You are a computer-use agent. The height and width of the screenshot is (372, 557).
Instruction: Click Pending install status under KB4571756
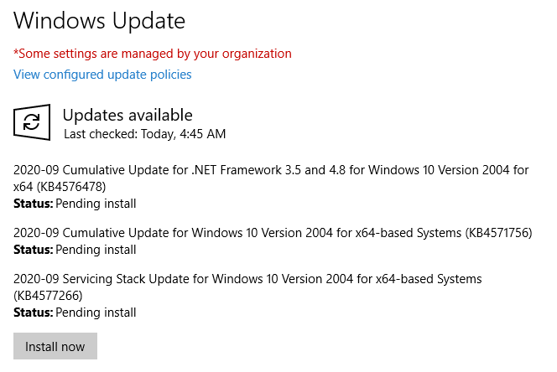(96, 250)
